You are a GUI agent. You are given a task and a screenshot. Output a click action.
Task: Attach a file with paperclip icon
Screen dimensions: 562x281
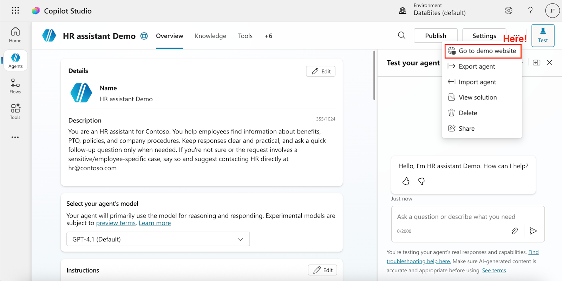pyautogui.click(x=515, y=231)
